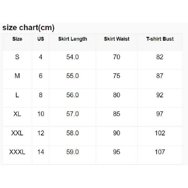Click the M size cell
This screenshot has height=188, width=188.
point(17,76)
